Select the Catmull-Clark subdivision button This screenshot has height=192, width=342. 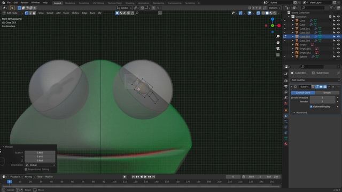(x=303, y=93)
